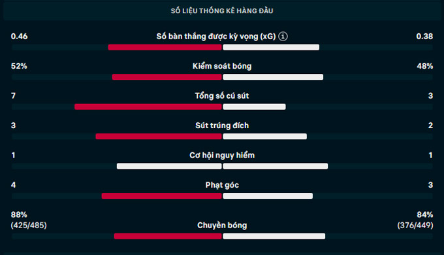444x255 pixels.
Task: Click the red total shots bar
Action: 148,107
